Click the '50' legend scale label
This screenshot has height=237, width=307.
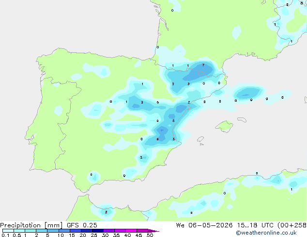150,235
